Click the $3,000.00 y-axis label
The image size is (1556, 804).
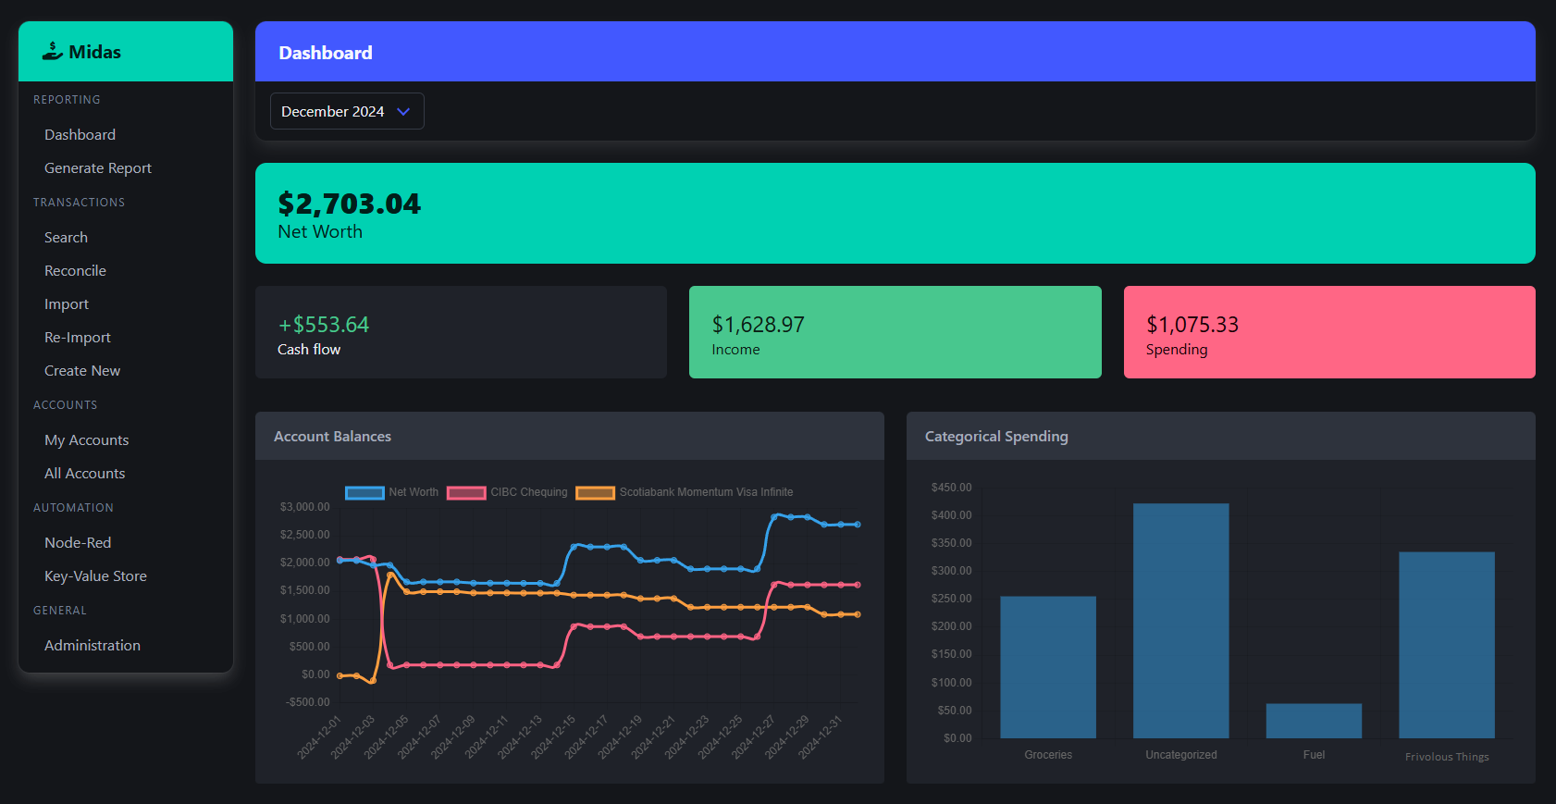point(304,507)
